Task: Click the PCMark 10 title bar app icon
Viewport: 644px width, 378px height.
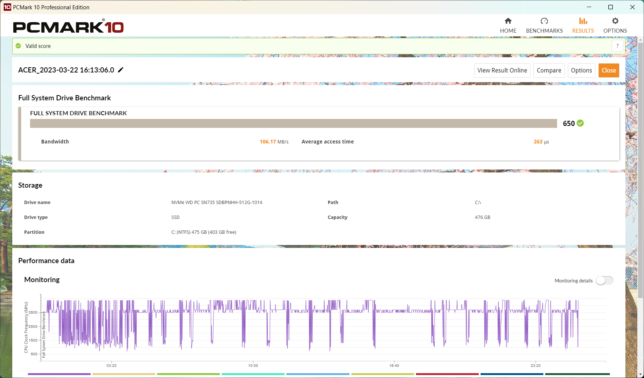Action: (7, 7)
